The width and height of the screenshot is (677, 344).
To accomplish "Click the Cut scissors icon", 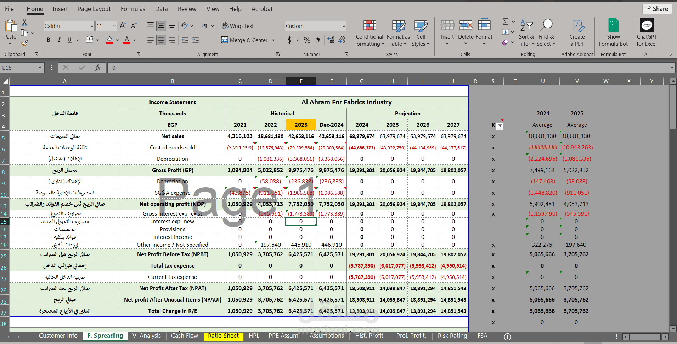I will (24, 23).
